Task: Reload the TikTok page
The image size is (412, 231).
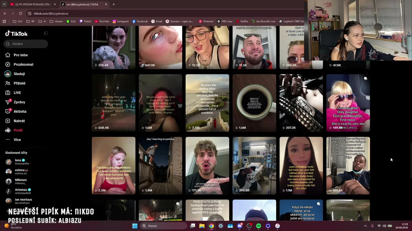Action: pyautogui.click(x=20, y=13)
